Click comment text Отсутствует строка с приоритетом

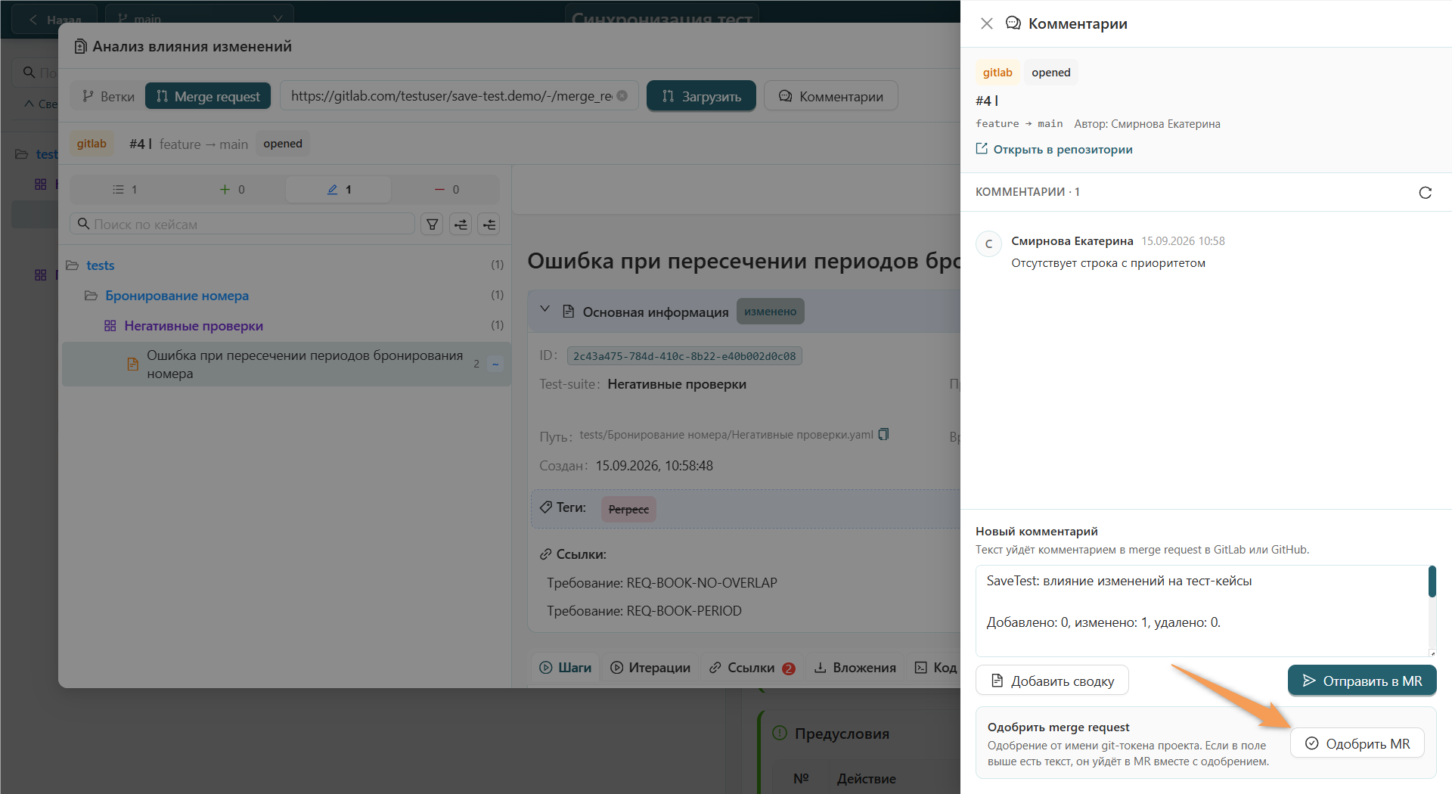(1108, 263)
